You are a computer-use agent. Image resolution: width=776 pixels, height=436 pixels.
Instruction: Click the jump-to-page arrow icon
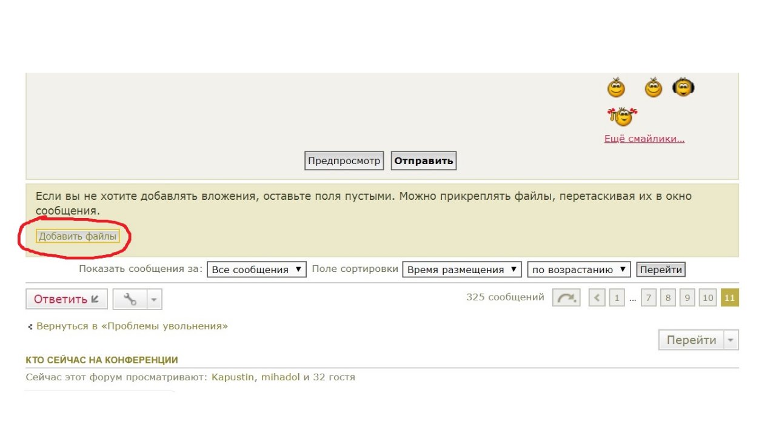pyautogui.click(x=566, y=298)
